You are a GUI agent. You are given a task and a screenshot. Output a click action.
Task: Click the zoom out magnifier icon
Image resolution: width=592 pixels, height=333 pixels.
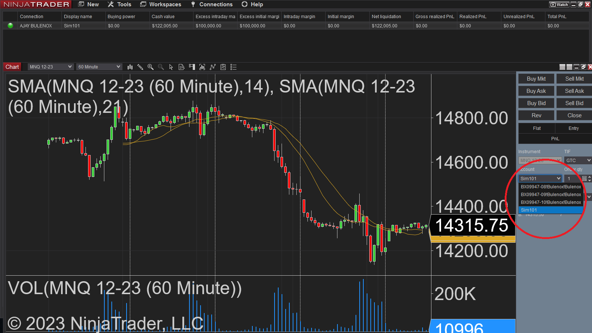[x=161, y=67]
